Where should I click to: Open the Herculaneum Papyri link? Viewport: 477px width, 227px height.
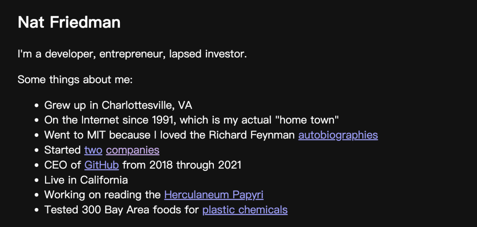(x=214, y=195)
